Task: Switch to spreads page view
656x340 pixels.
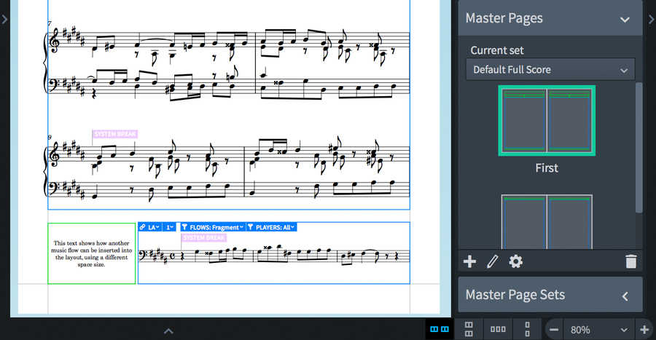Action: click(x=440, y=329)
